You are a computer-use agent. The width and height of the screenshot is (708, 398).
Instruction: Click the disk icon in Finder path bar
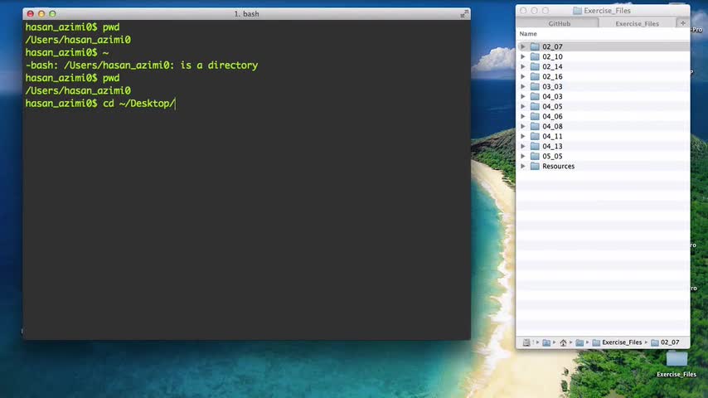pyautogui.click(x=526, y=342)
